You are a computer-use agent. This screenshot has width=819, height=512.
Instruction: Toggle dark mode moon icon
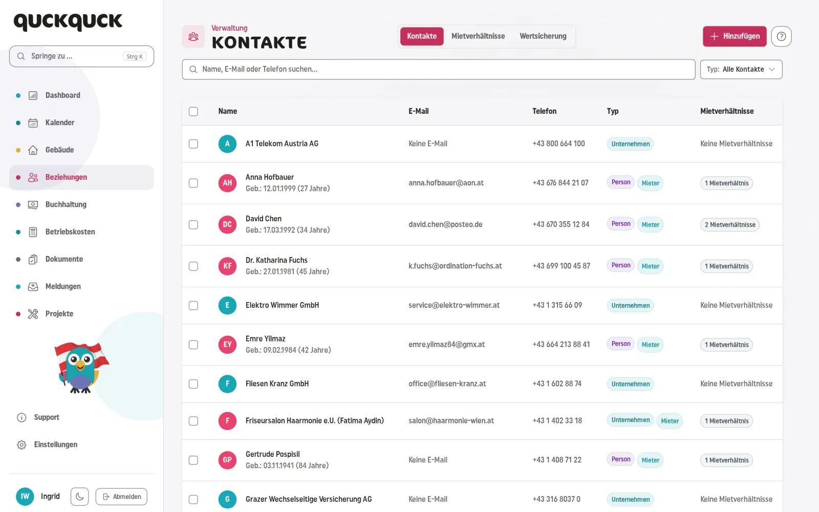[x=79, y=497]
